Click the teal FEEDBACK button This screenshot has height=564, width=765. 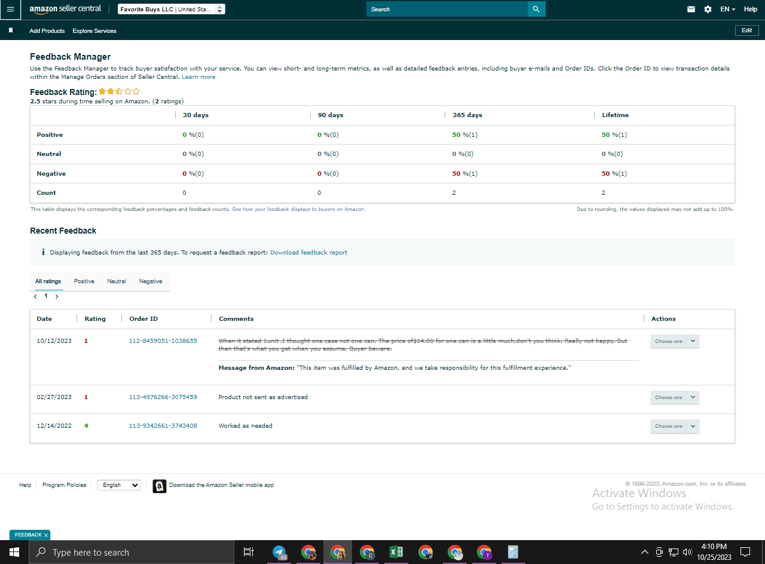pyautogui.click(x=28, y=535)
